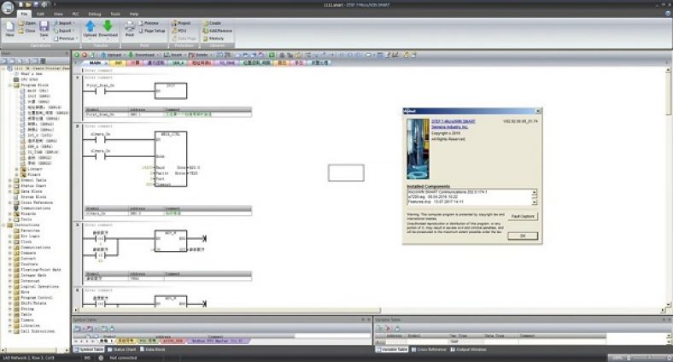The image size is (673, 362).
Task: Click Memory library option in ribbon
Action: [214, 38]
